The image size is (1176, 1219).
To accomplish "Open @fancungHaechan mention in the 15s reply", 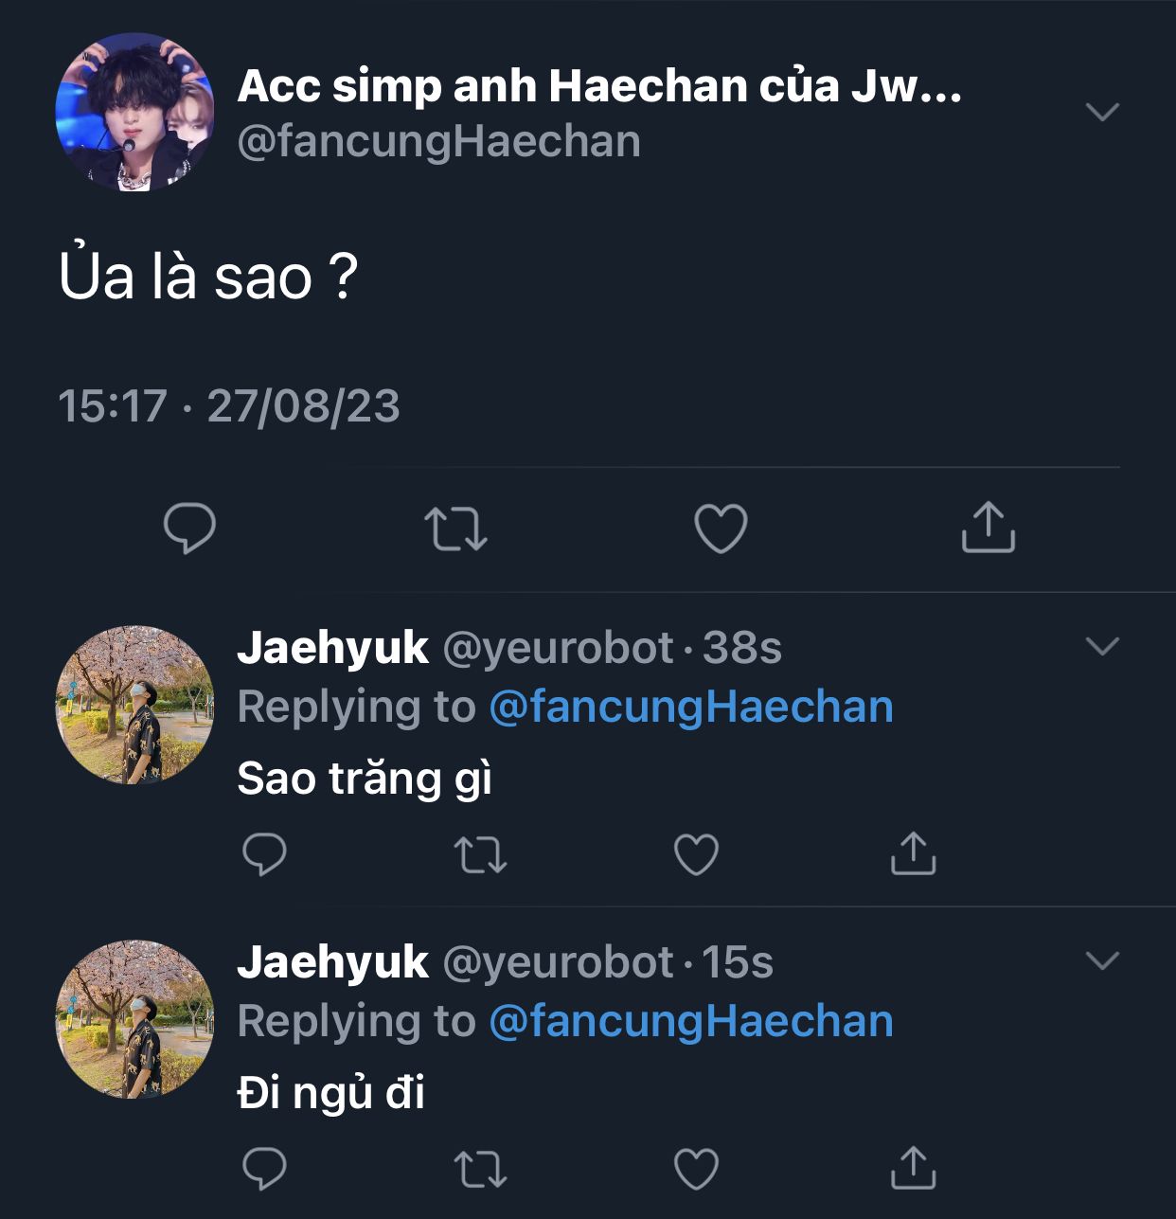I will 691,1021.
